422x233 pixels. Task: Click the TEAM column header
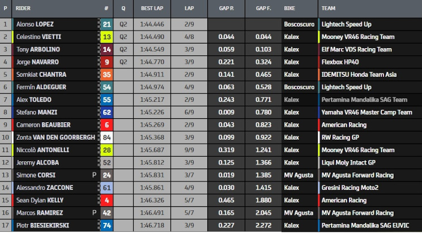tap(329, 8)
